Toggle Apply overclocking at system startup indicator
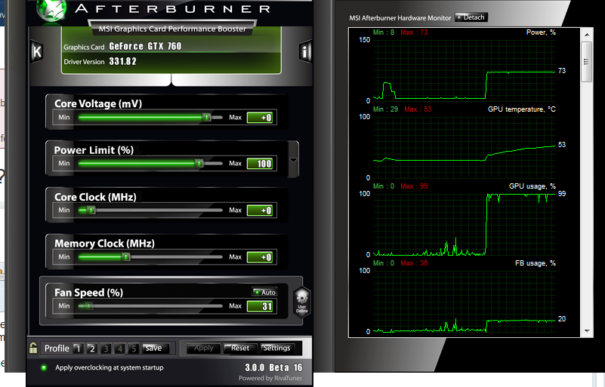Image resolution: width=605 pixels, height=387 pixels. pos(44,367)
